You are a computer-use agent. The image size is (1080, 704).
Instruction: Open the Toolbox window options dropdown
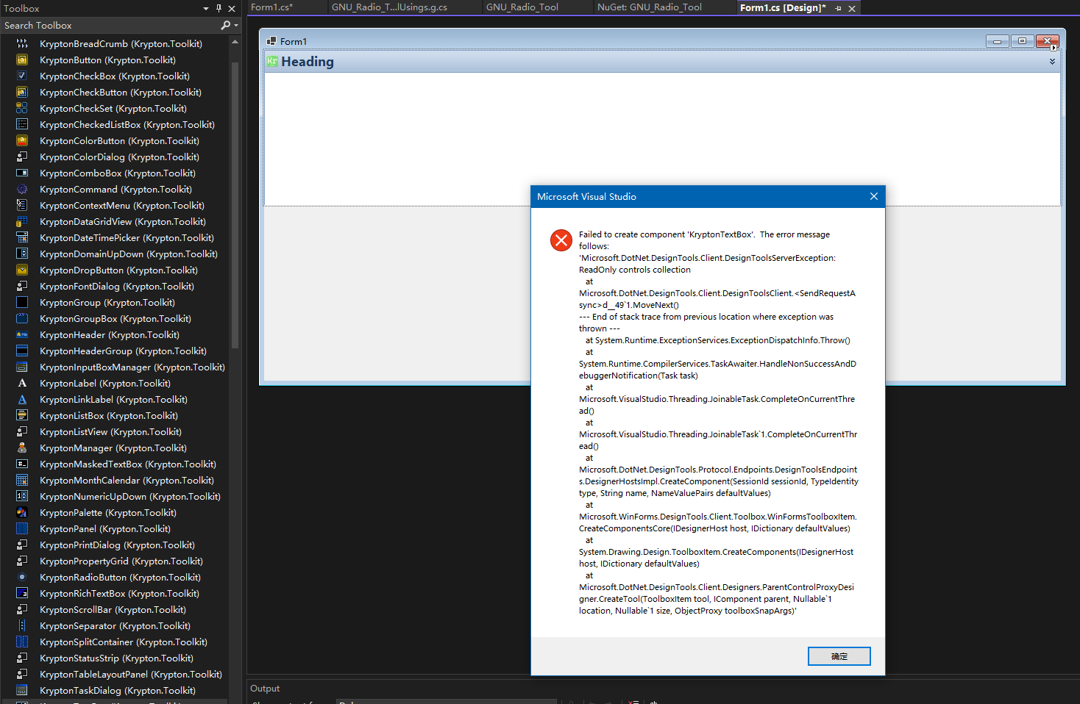(205, 8)
